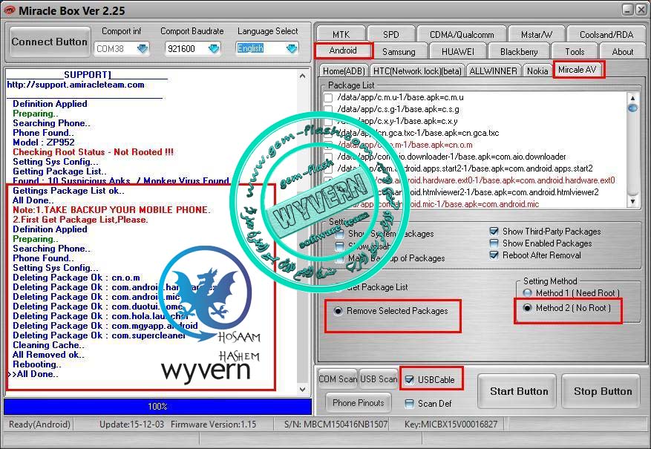Click log line 'All Removed ok..'
This screenshot has height=449, width=651.
click(x=48, y=355)
